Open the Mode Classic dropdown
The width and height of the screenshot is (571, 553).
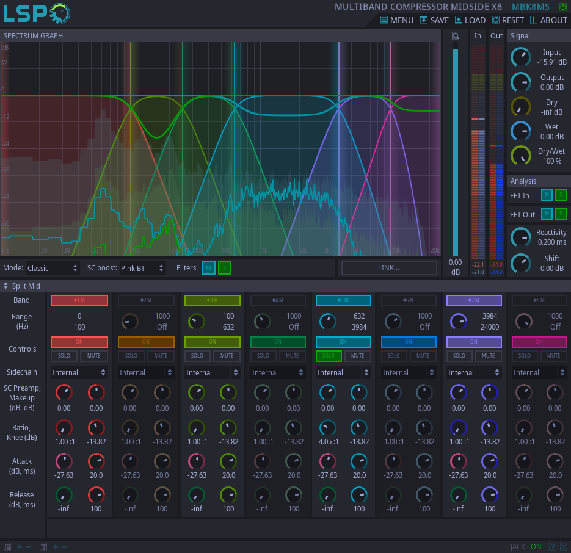pyautogui.click(x=53, y=269)
